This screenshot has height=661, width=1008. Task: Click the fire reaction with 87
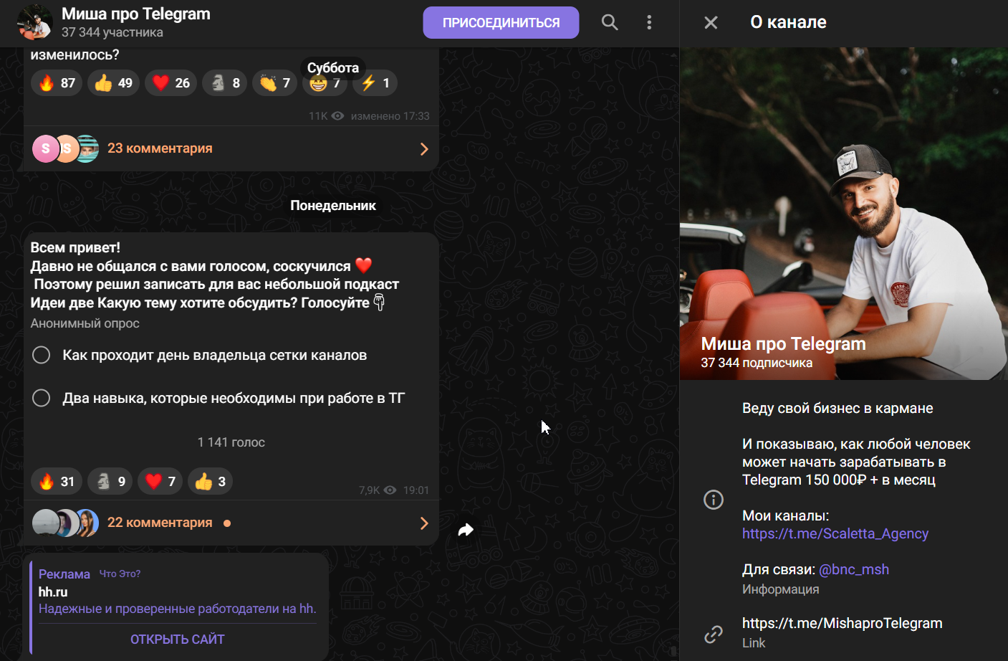click(57, 83)
